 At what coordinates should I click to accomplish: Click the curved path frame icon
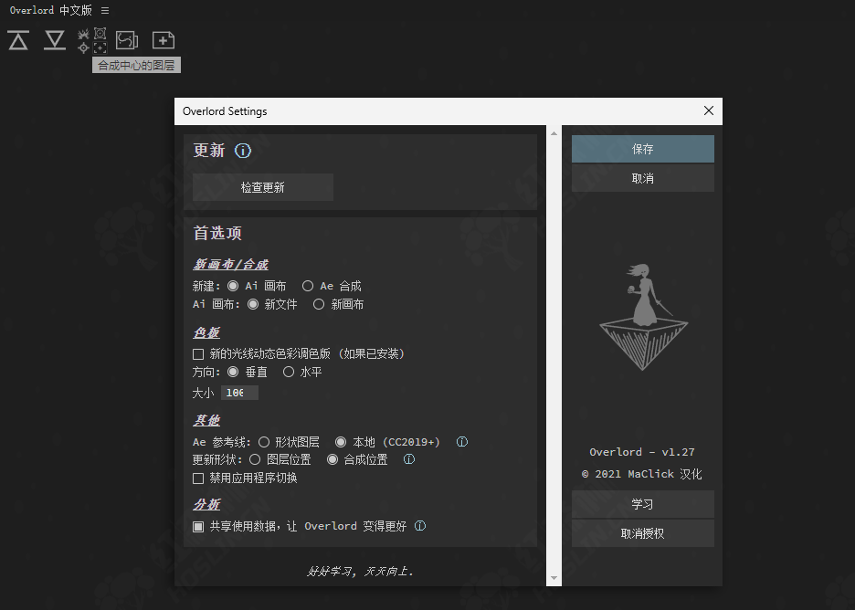tap(126, 40)
